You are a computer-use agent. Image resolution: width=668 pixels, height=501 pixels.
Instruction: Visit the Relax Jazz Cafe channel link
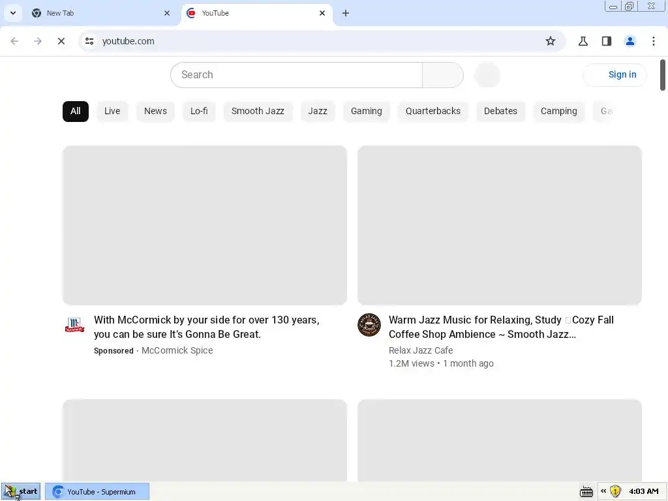pyautogui.click(x=421, y=350)
